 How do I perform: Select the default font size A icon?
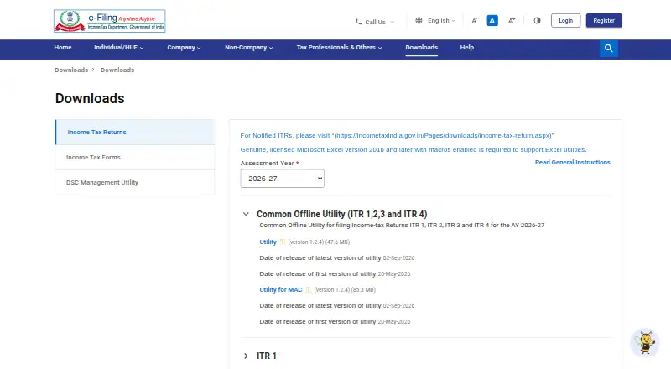(x=492, y=21)
